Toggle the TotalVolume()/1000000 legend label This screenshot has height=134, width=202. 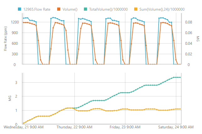click(108, 9)
